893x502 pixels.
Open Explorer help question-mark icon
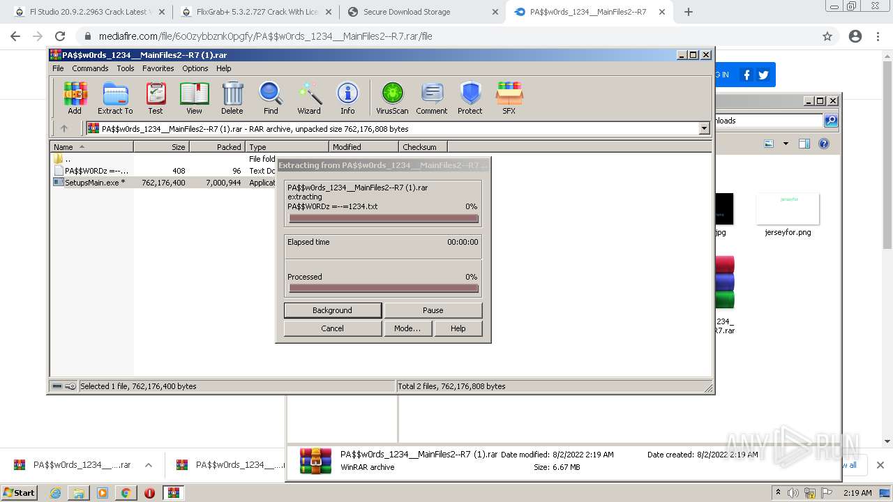[824, 144]
